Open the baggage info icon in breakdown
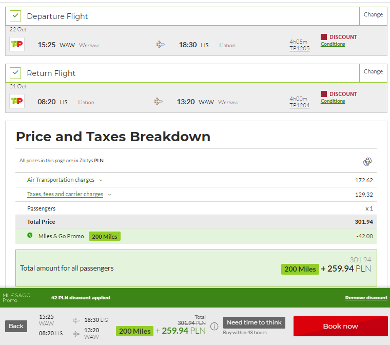Screen dimensions: 390x345 [x=367, y=162]
